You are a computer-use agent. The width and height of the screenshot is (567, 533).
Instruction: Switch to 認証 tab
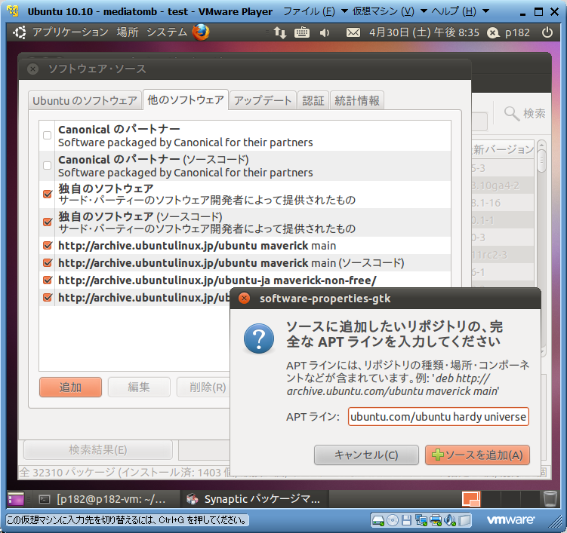point(313,100)
